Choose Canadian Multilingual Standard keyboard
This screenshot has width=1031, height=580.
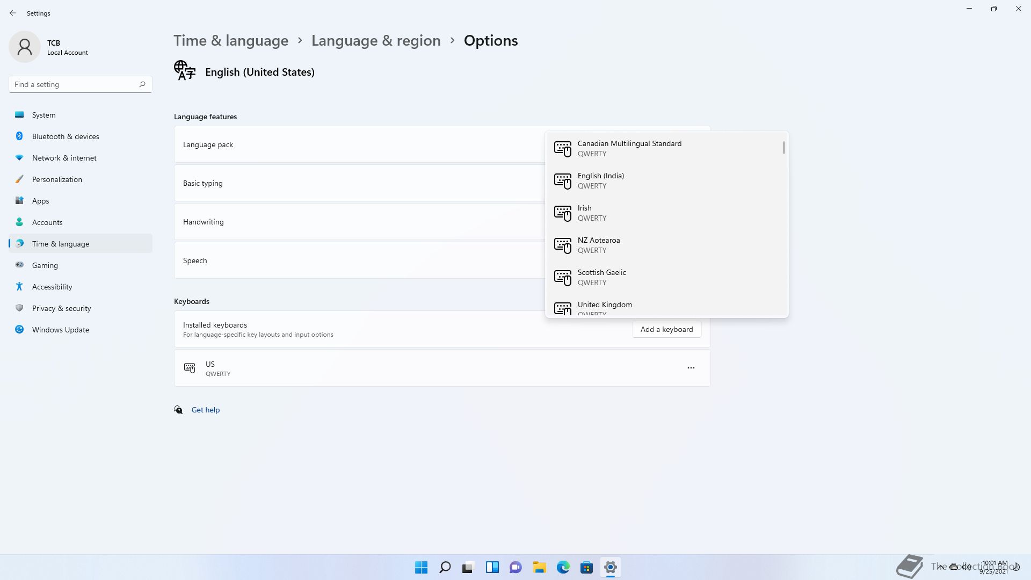pos(629,148)
